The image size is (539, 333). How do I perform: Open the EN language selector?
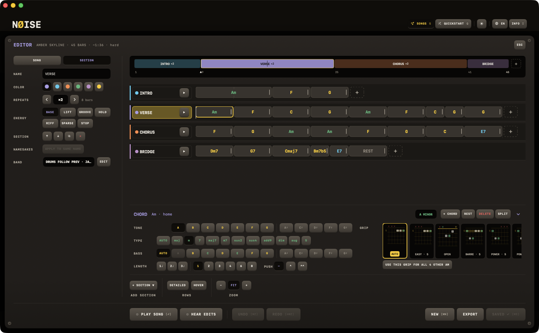(500, 24)
